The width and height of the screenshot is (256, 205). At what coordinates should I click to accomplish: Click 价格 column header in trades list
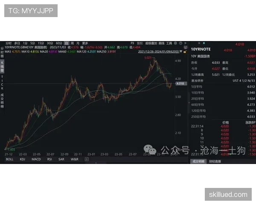[225, 123]
